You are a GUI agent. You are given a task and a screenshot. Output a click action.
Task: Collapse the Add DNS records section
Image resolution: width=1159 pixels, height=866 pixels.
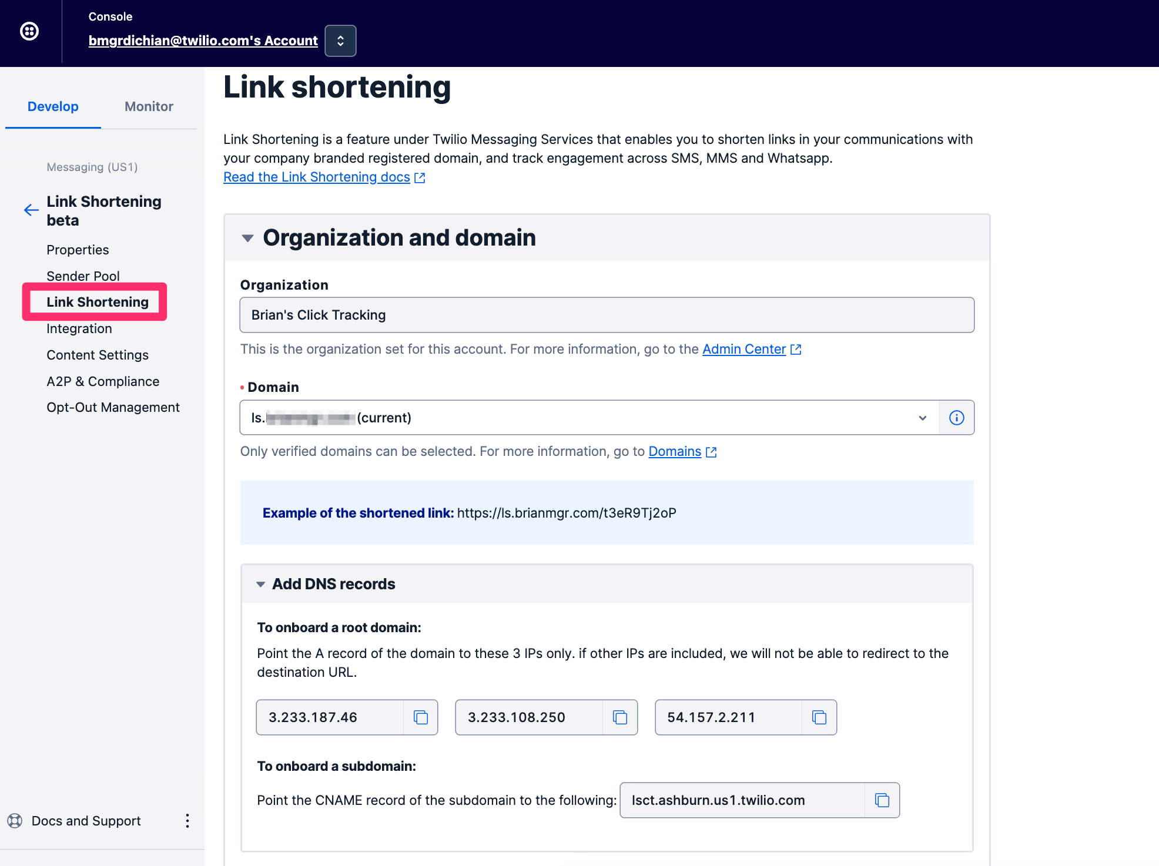coord(261,584)
